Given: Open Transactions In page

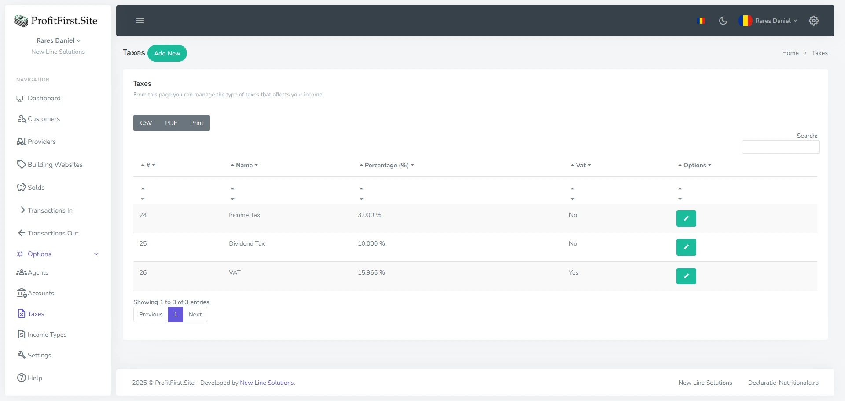Looking at the screenshot, I should pos(50,210).
